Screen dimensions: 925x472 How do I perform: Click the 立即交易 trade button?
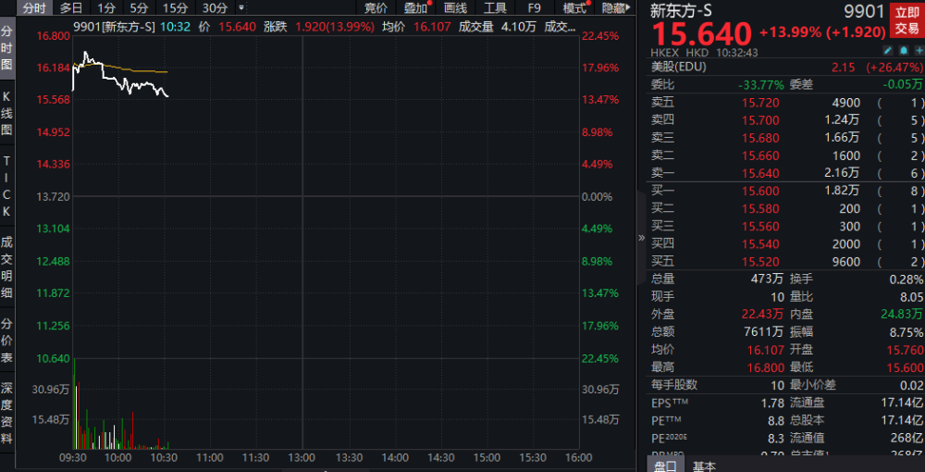coord(906,19)
